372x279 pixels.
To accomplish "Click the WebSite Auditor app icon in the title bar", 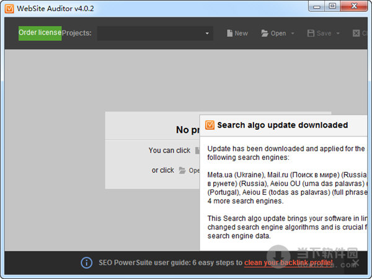I will click(x=9, y=9).
